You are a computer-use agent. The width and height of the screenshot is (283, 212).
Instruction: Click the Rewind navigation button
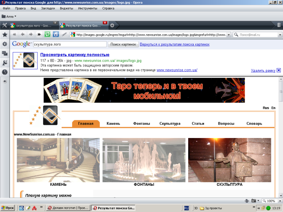[15, 35]
